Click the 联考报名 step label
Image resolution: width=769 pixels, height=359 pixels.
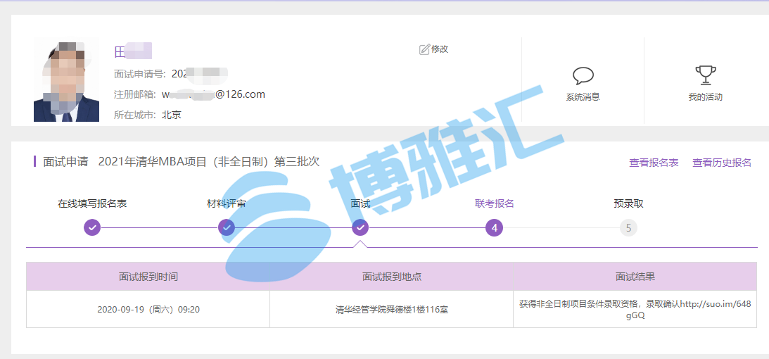click(x=495, y=203)
